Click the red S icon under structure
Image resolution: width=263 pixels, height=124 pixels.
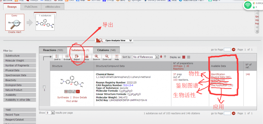pyautogui.click(x=78, y=92)
